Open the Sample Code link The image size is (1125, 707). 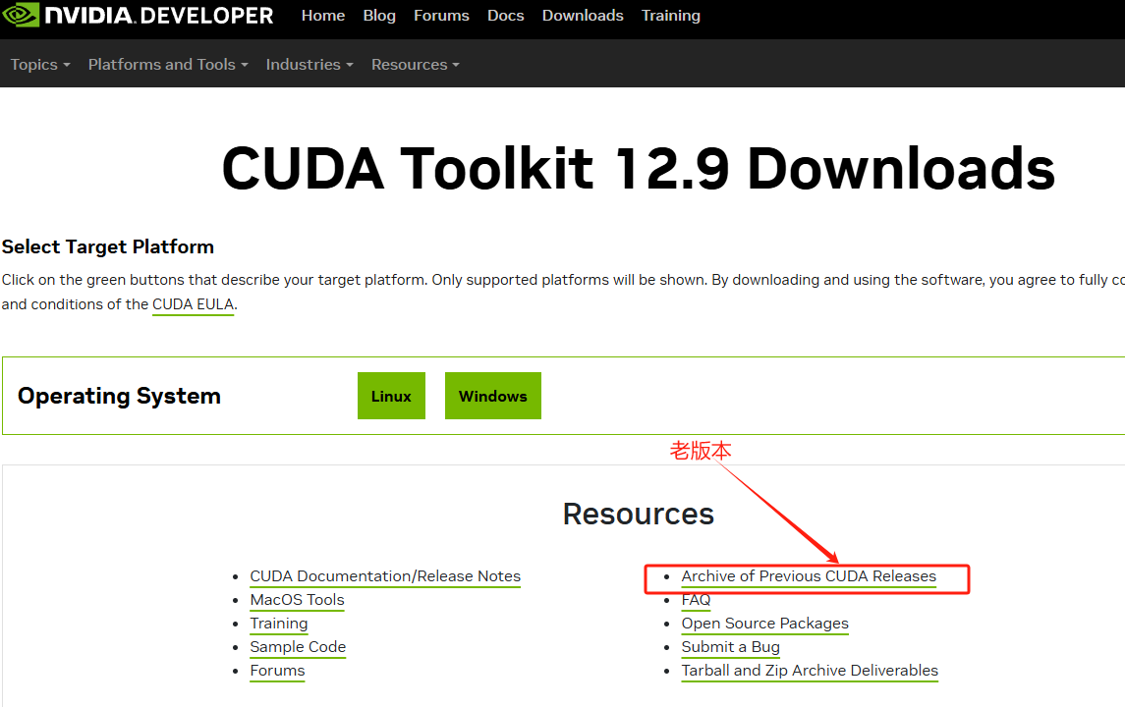(x=298, y=647)
